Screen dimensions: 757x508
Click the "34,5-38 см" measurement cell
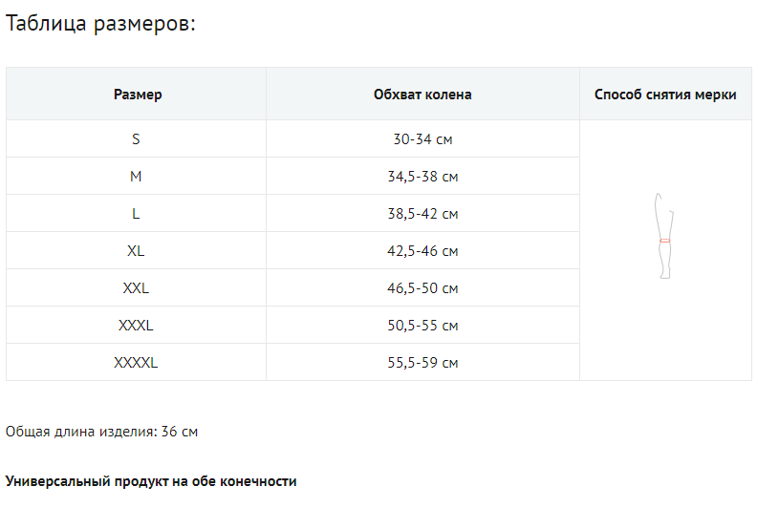422,177
